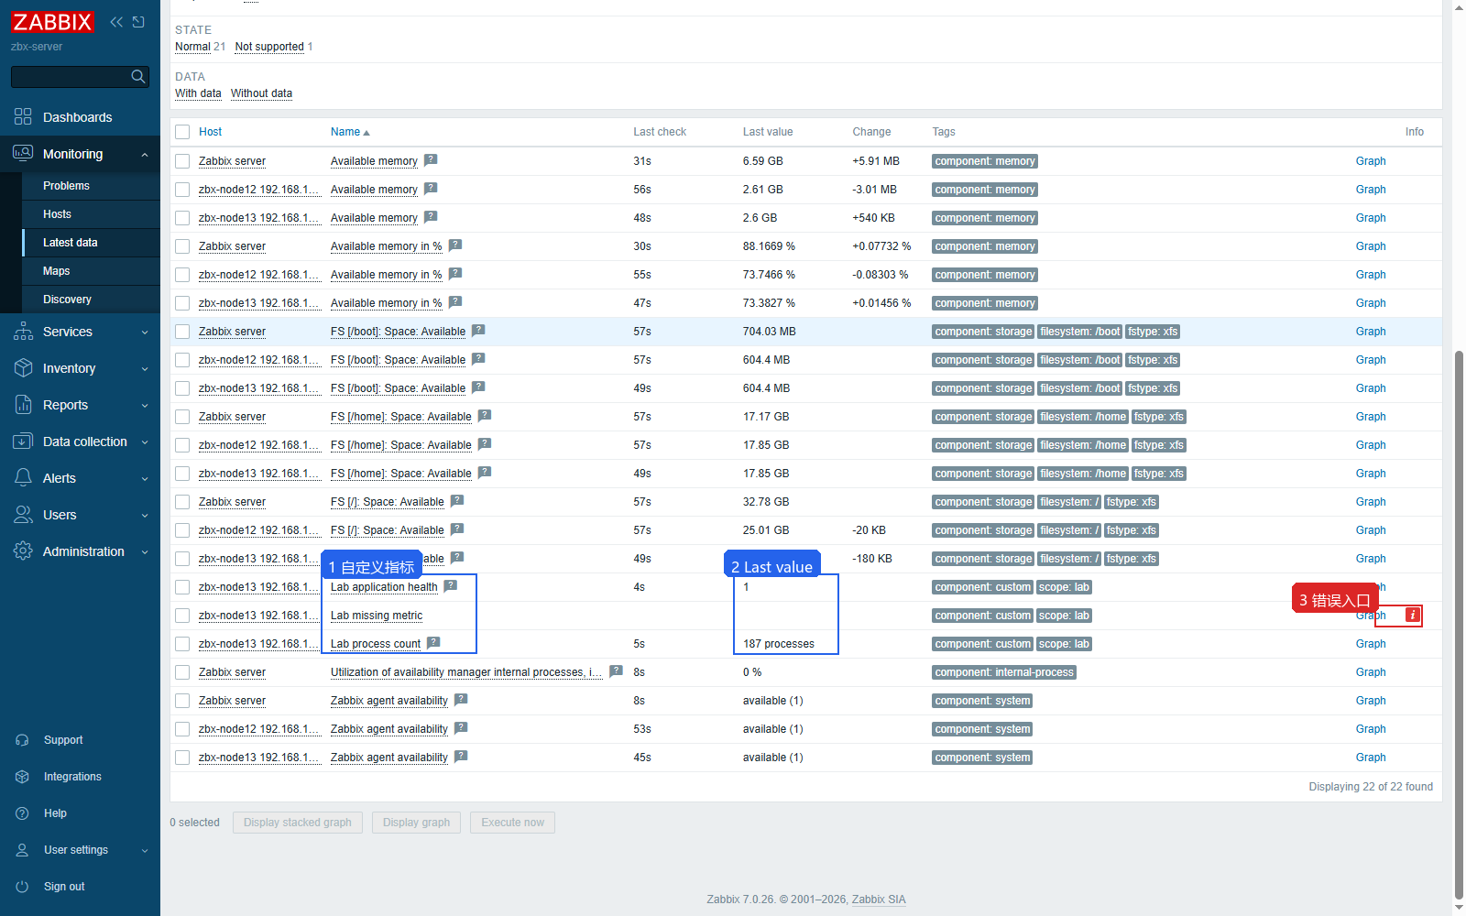Show description icon for Lab application health
This screenshot has height=916, width=1466.
[451, 586]
